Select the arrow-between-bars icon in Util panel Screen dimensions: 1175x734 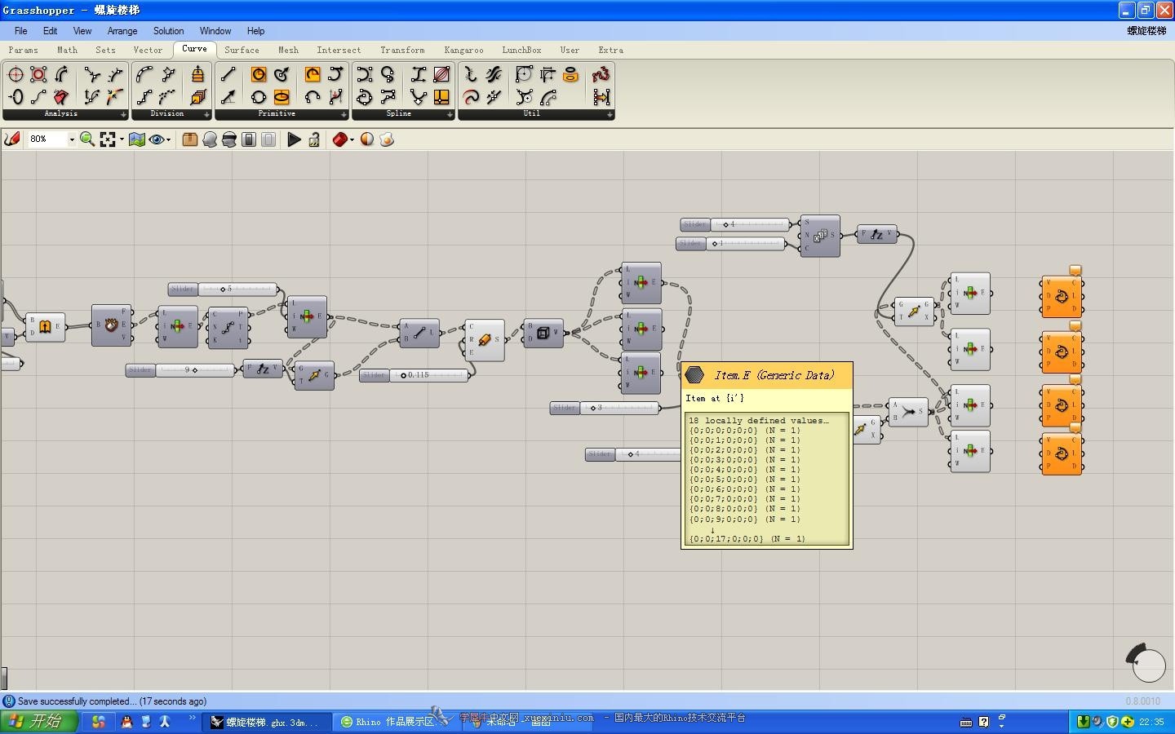pyautogui.click(x=601, y=97)
